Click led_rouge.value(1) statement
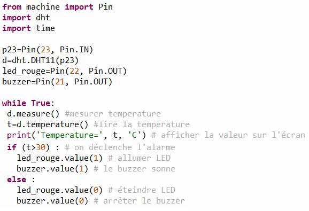This screenshot has width=309, height=211. point(60,158)
